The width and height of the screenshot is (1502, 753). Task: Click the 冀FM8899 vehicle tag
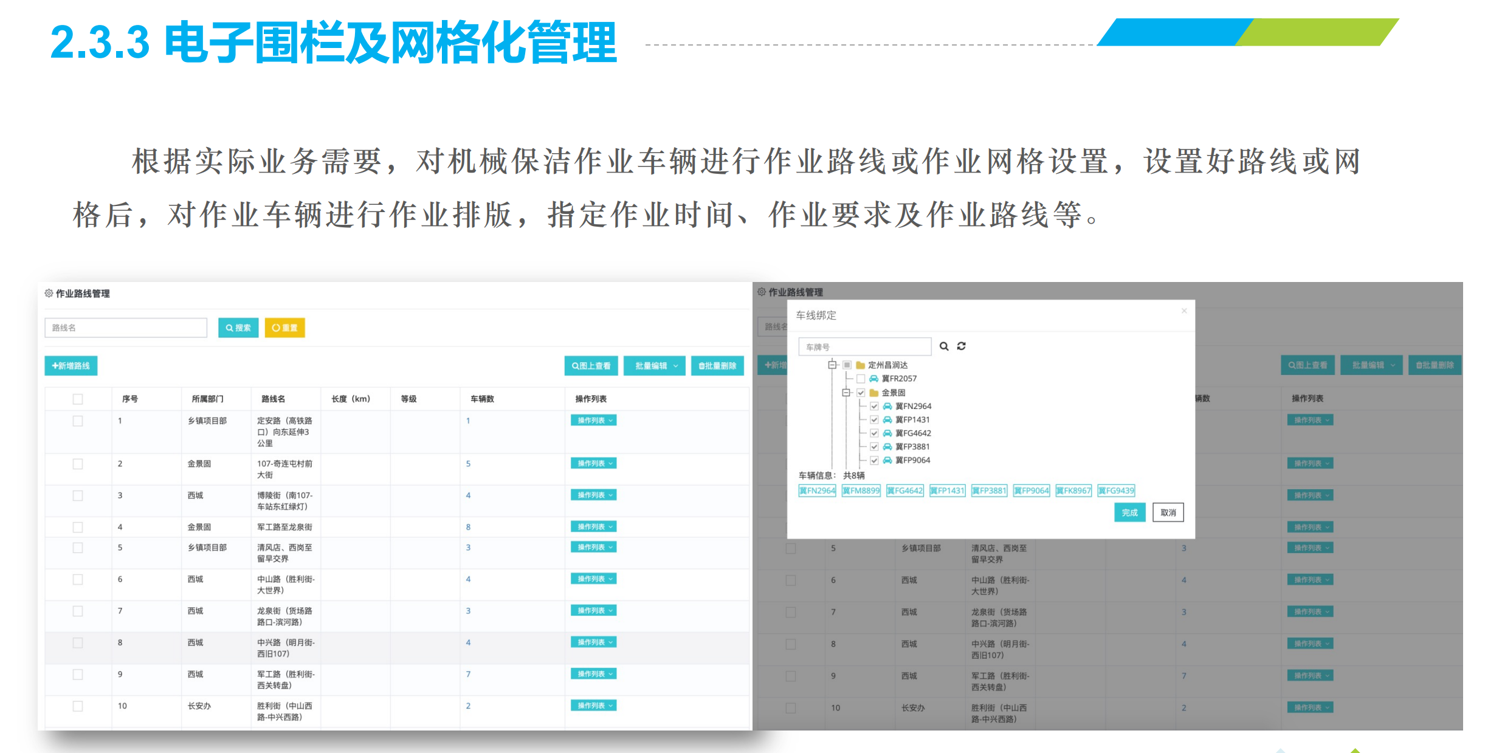tap(861, 490)
